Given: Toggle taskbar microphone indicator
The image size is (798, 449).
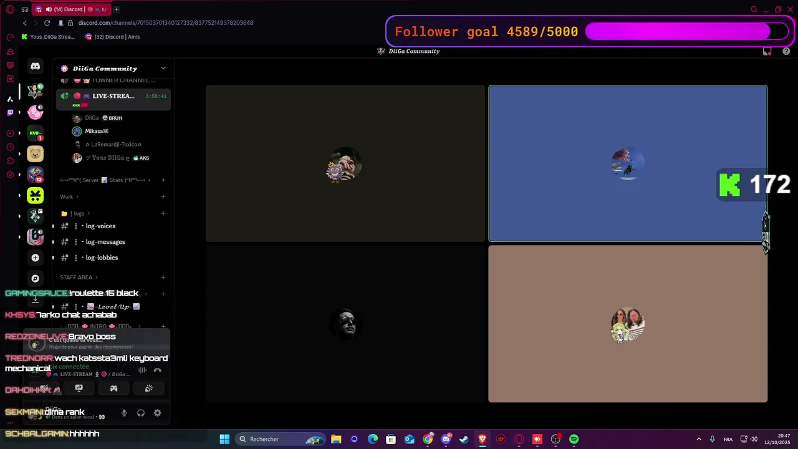Looking at the screenshot, I should pos(712,439).
